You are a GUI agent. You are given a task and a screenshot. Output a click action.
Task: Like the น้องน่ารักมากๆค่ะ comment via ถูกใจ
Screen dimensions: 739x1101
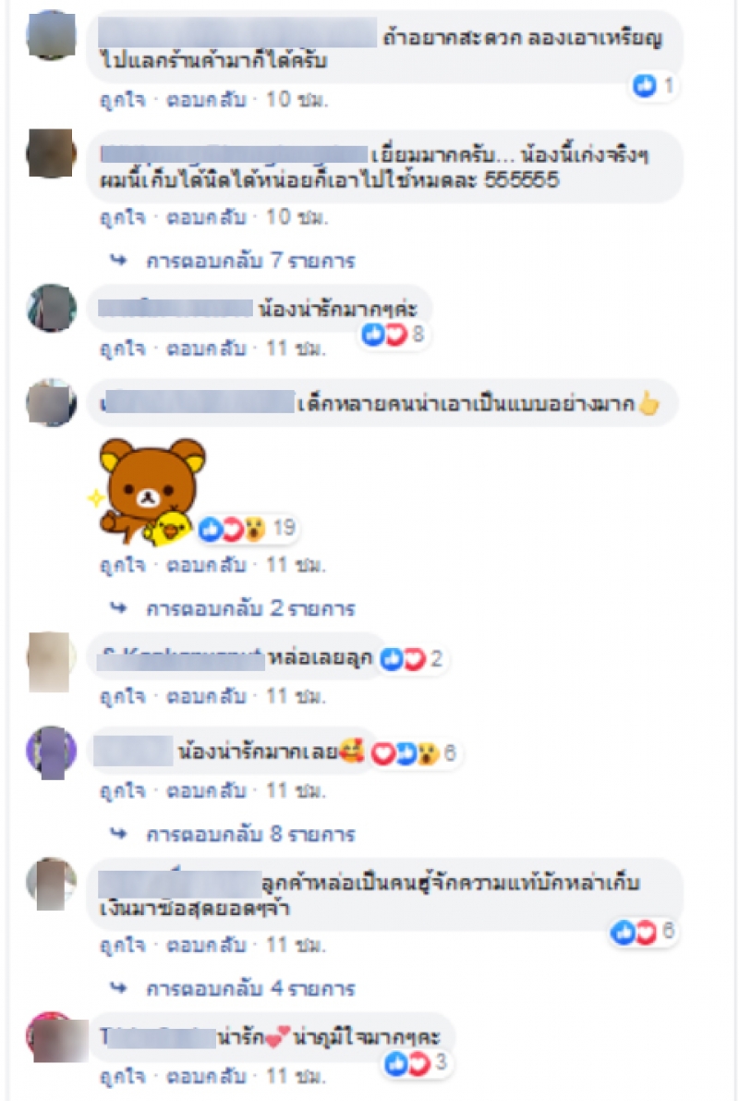[122, 349]
